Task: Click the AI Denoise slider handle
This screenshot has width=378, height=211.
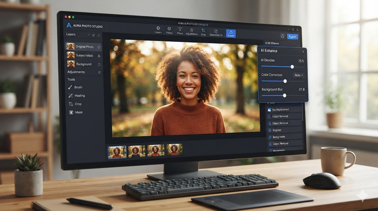Action: (x=292, y=67)
